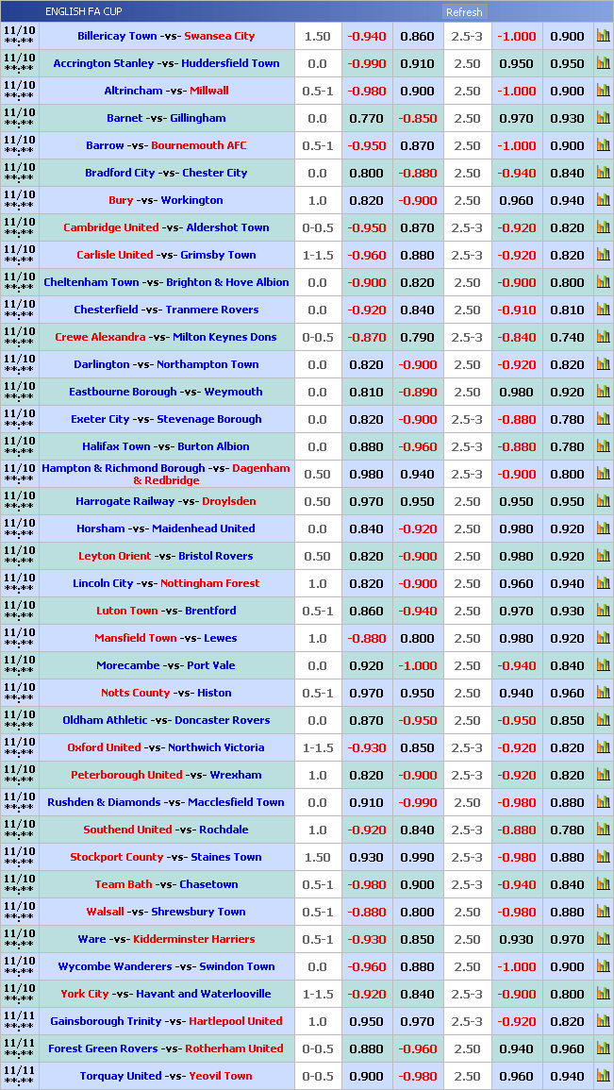This screenshot has height=1090, width=614.
Task: Click the ENGLISH FA CUP header title
Action: [x=83, y=11]
